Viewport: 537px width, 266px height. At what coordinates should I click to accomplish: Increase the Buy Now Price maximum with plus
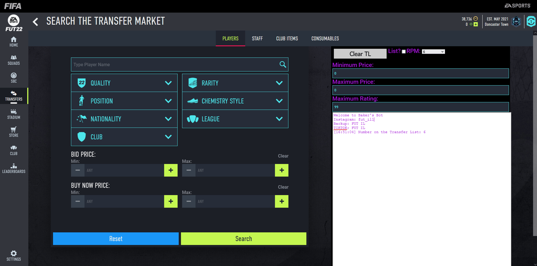click(x=282, y=202)
